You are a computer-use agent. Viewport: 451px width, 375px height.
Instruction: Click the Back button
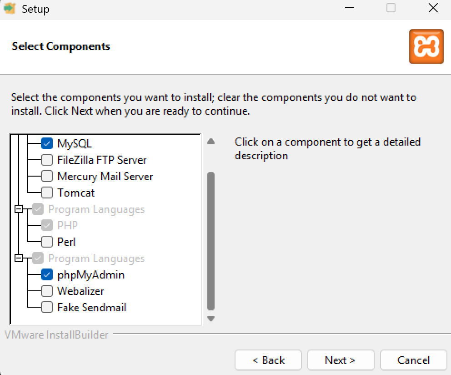tap(268, 360)
